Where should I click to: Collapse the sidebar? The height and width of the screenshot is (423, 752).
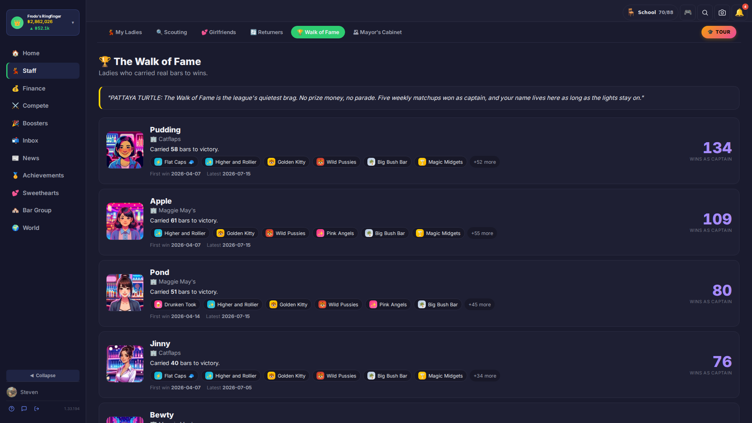[x=43, y=375]
